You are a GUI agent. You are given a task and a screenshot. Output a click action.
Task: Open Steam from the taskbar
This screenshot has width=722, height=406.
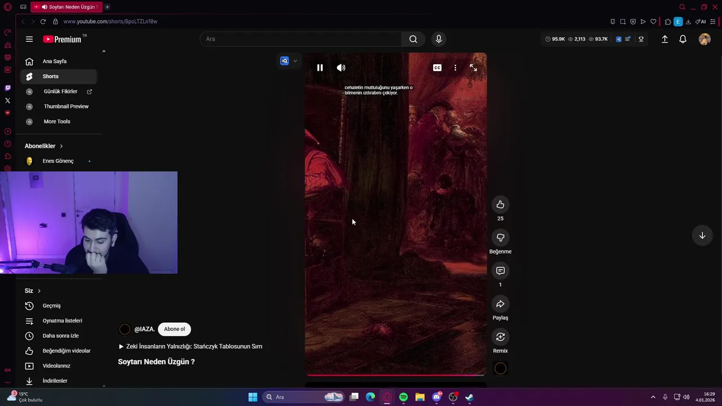[x=469, y=397]
